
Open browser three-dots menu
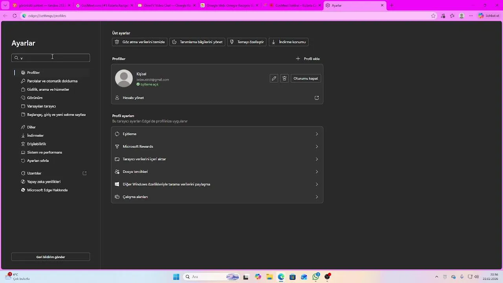(471, 16)
